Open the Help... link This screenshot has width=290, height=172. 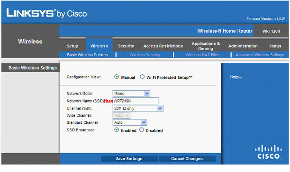point(236,77)
